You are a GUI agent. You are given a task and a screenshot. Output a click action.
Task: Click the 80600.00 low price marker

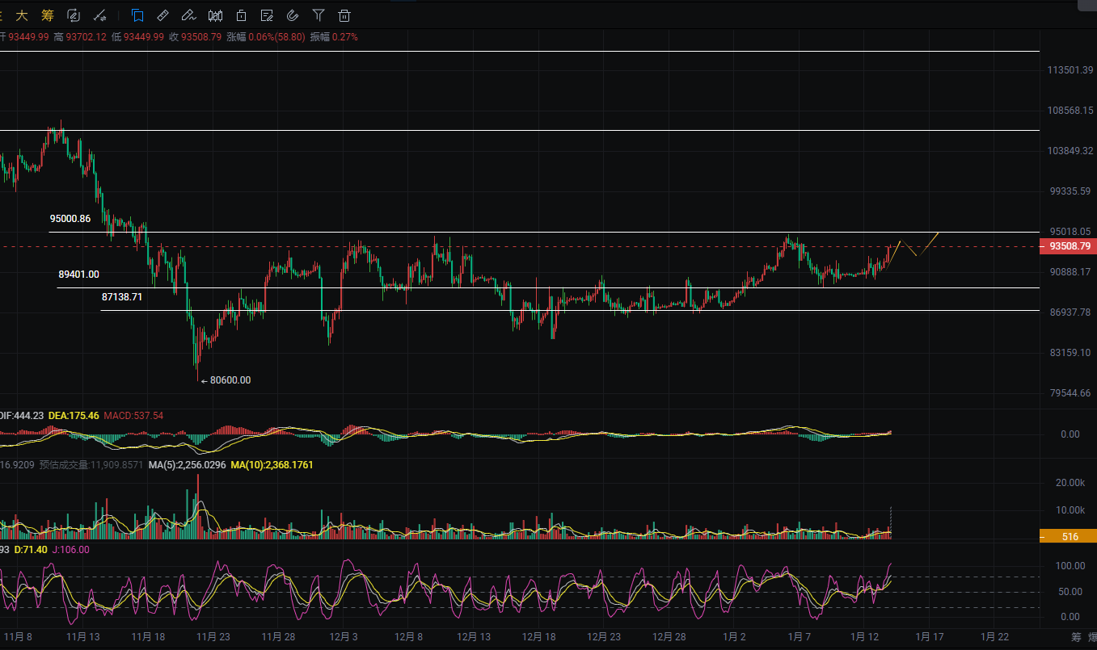pyautogui.click(x=230, y=380)
